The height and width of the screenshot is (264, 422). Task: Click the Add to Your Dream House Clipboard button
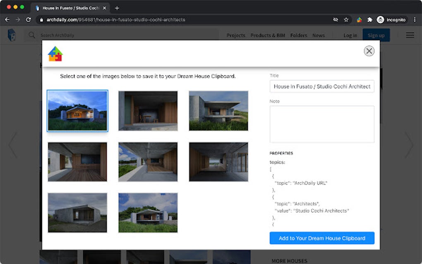322,238
